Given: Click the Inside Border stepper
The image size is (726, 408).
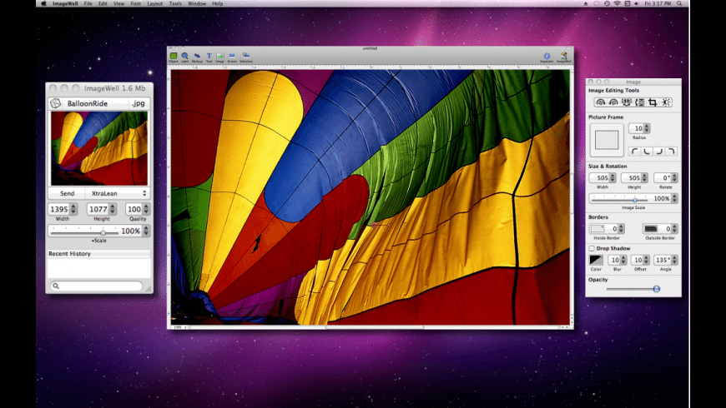Looking at the screenshot, I should pos(622,229).
